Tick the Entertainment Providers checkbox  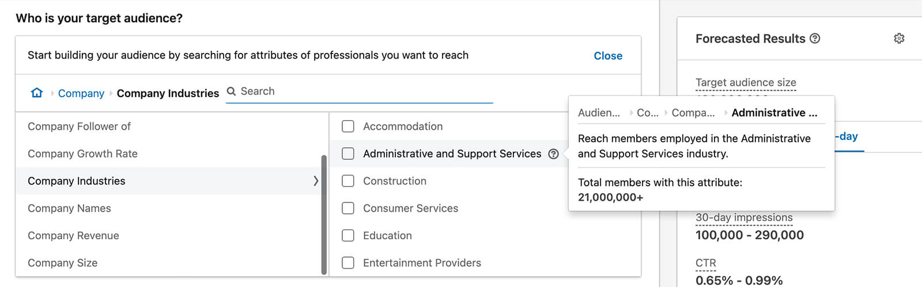coord(348,263)
